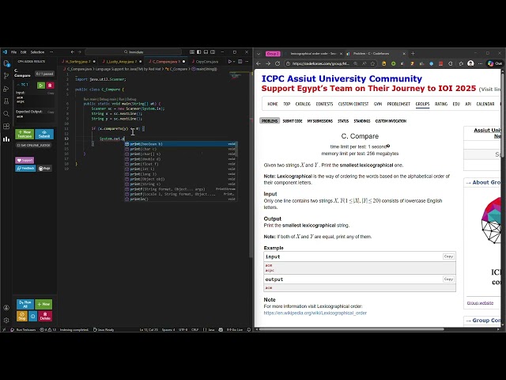506x380 pixels.
Task: Click the green New Testcase button
Action: (x=25, y=134)
